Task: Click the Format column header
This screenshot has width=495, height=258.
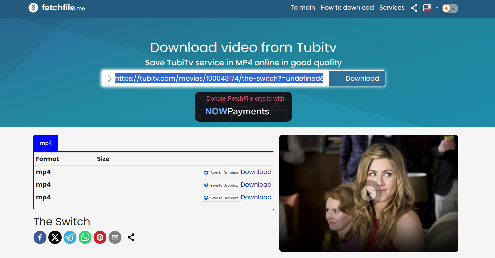Action: [47, 159]
